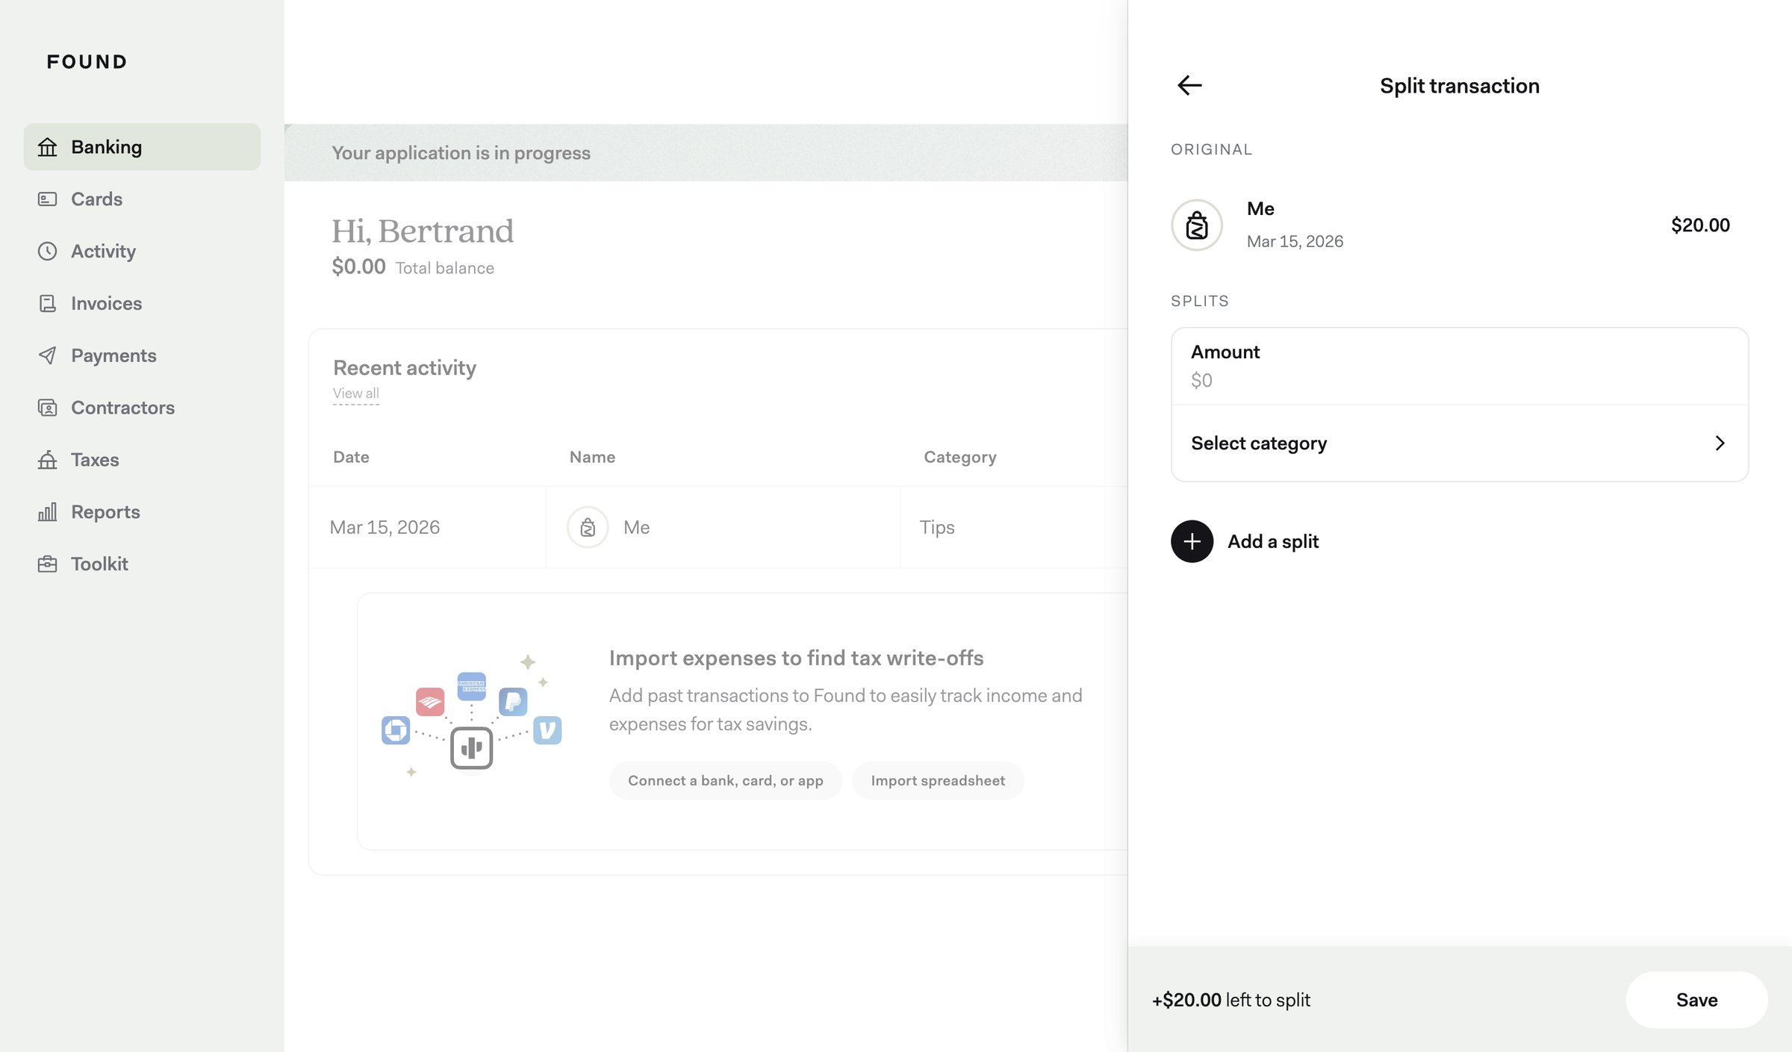Click the View all link
This screenshot has height=1052, width=1792.
[x=355, y=393]
